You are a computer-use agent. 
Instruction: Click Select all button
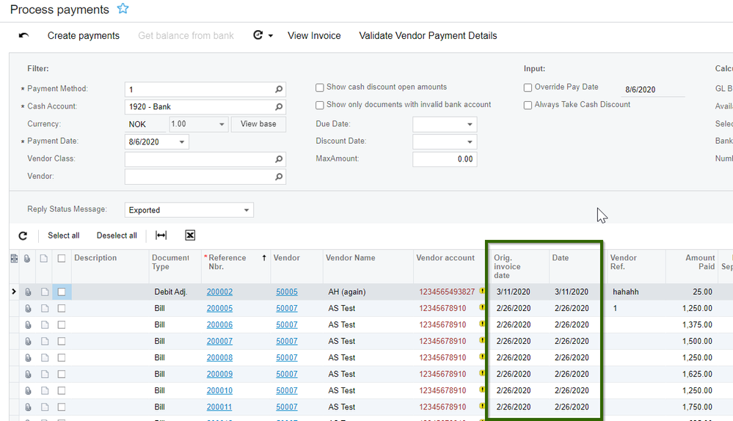click(64, 235)
